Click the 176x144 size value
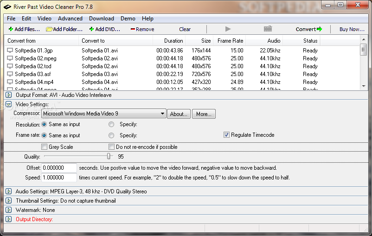The width and height of the screenshot is (372, 236). [201, 51]
